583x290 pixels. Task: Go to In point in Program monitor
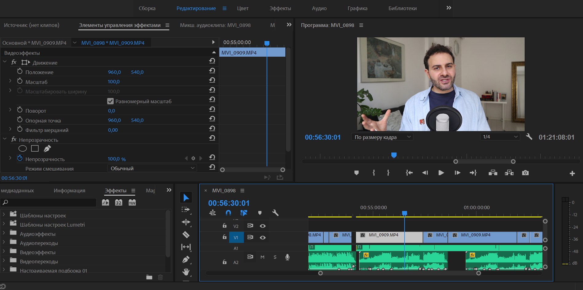pos(409,173)
